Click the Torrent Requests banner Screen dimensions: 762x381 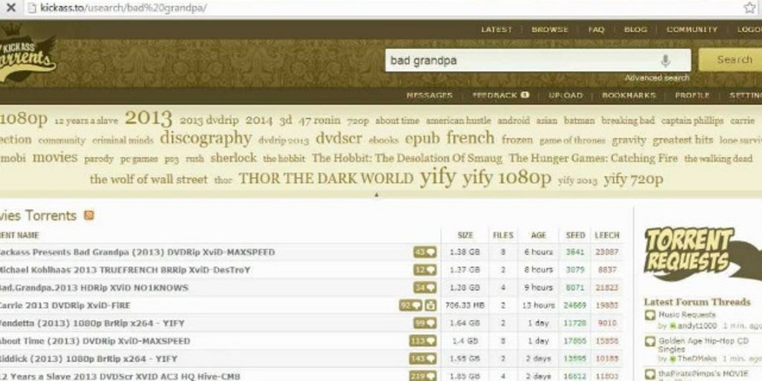click(703, 253)
